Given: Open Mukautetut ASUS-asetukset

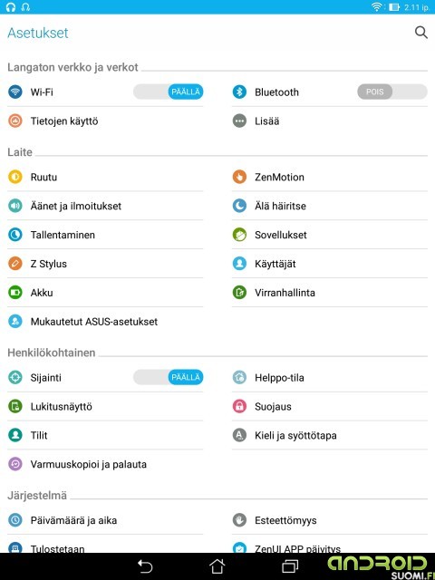Looking at the screenshot, I should coord(105,322).
